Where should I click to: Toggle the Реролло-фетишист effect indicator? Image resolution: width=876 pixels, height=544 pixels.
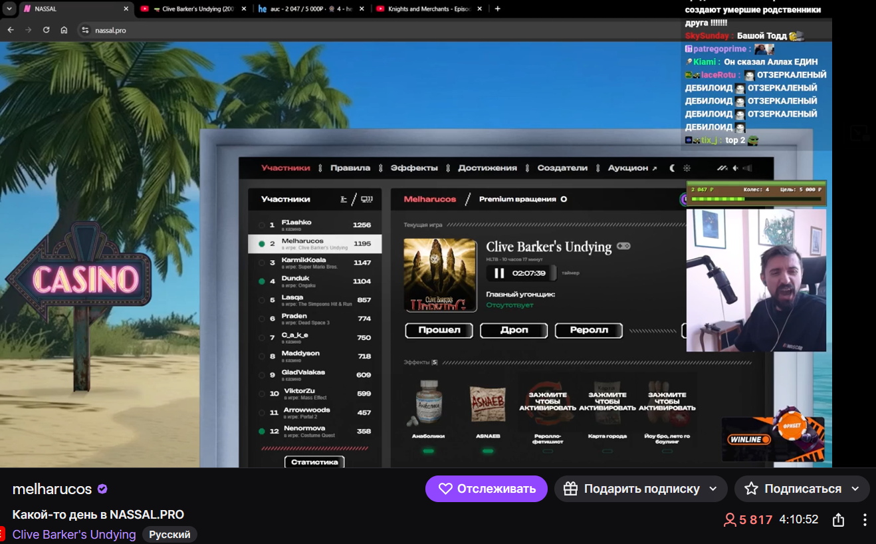click(x=548, y=451)
